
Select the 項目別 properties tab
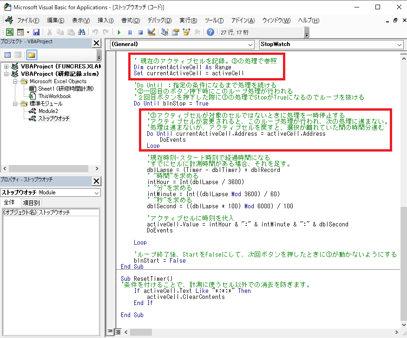click(x=32, y=203)
